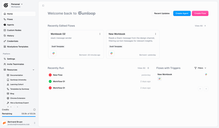The image size is (219, 128).
Task: Open Flows in the sidebar
Action: (x=19, y=19)
